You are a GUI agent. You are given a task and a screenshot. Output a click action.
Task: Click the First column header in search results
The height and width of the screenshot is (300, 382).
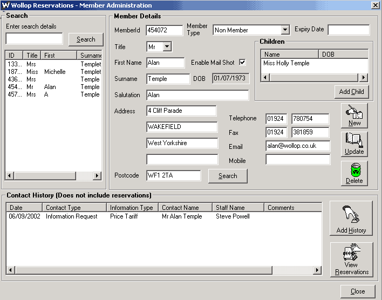tap(59, 56)
